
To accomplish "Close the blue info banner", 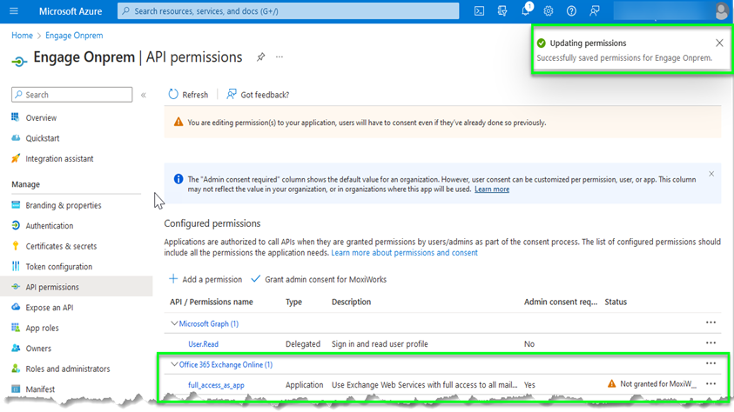I will coord(711,174).
